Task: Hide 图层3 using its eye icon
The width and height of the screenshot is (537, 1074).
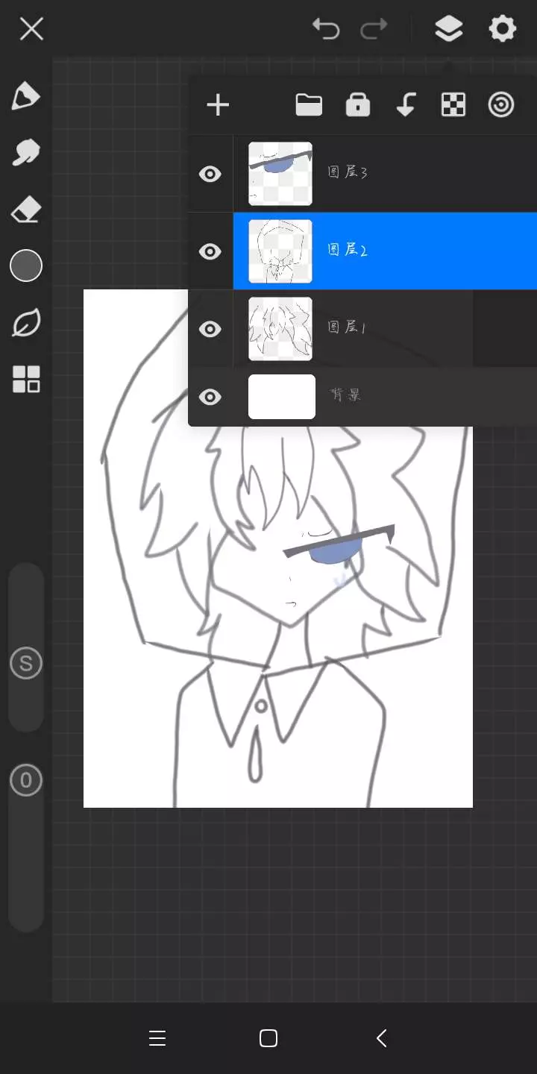Action: [x=210, y=175]
